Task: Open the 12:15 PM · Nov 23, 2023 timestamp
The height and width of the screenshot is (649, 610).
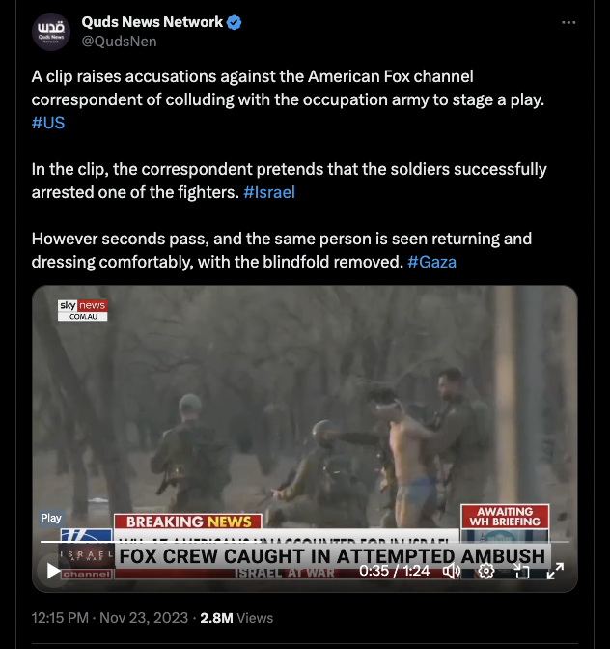Action: (x=110, y=618)
